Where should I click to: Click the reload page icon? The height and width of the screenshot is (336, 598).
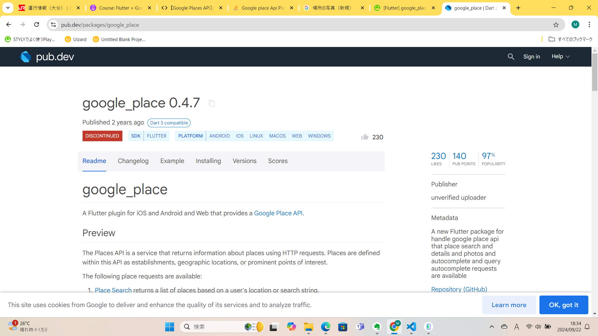click(37, 25)
